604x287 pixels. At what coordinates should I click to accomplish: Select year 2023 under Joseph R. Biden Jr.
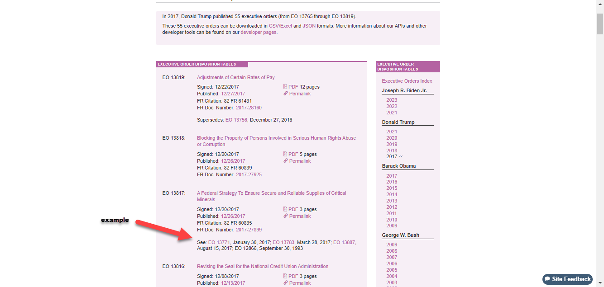(392, 100)
